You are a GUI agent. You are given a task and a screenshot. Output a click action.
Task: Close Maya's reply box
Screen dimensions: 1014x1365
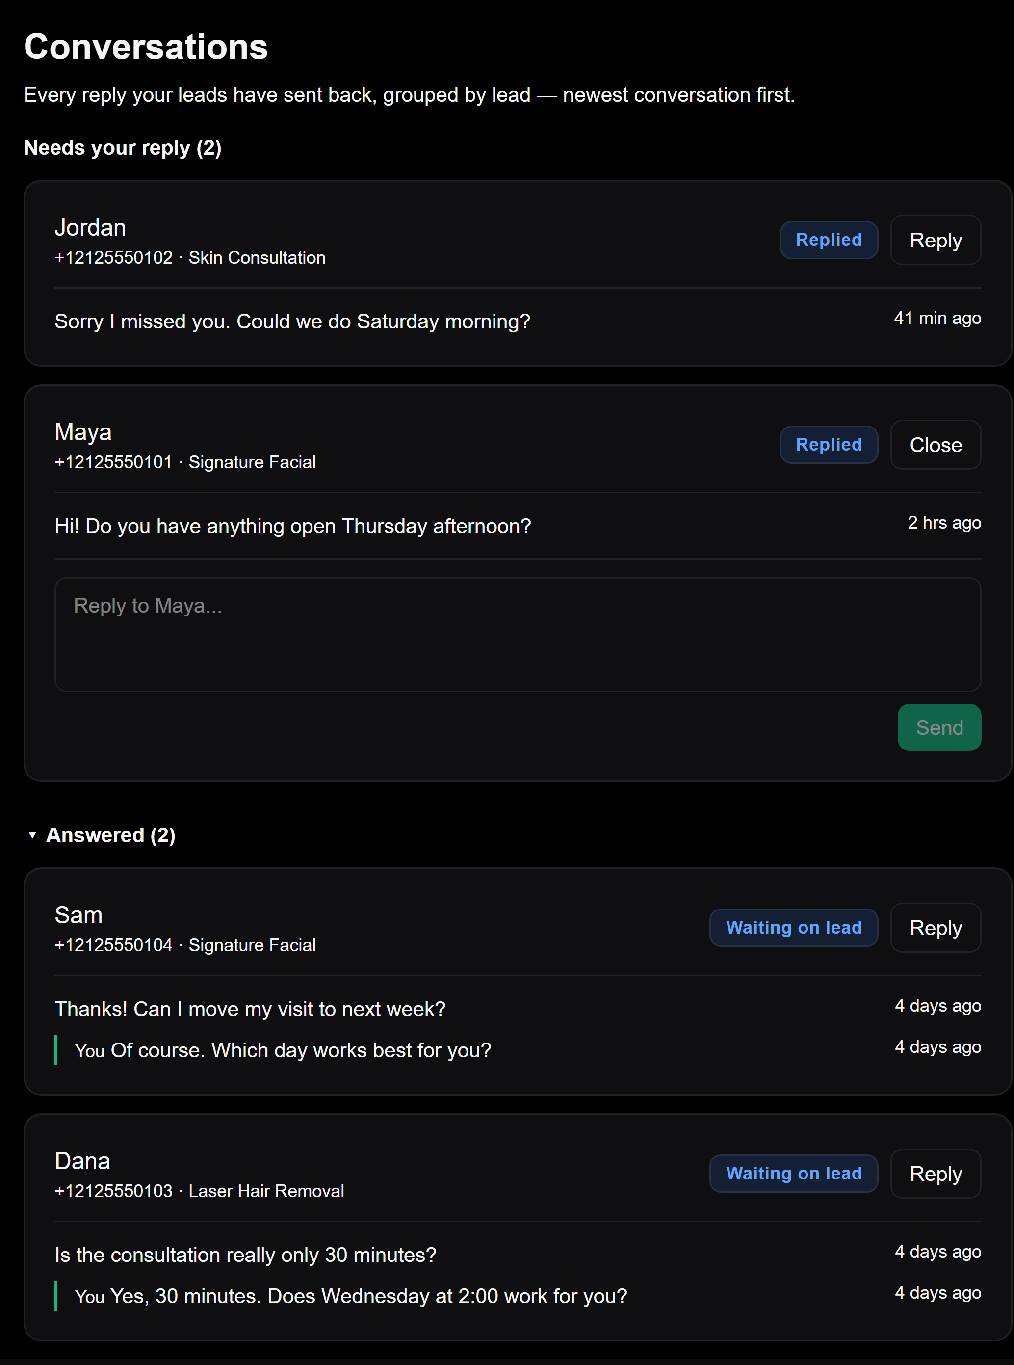[935, 445]
